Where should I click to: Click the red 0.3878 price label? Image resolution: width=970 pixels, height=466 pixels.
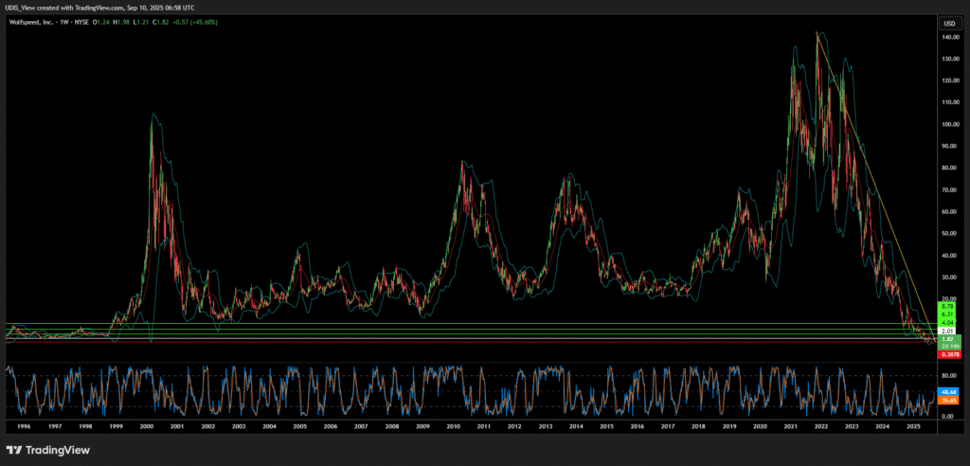coord(947,354)
